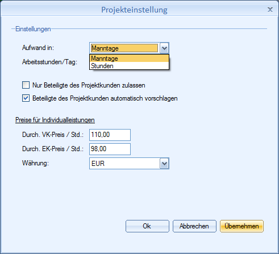Click into the Durch. VK-Preis field showing 110,00

pyautogui.click(x=110, y=135)
